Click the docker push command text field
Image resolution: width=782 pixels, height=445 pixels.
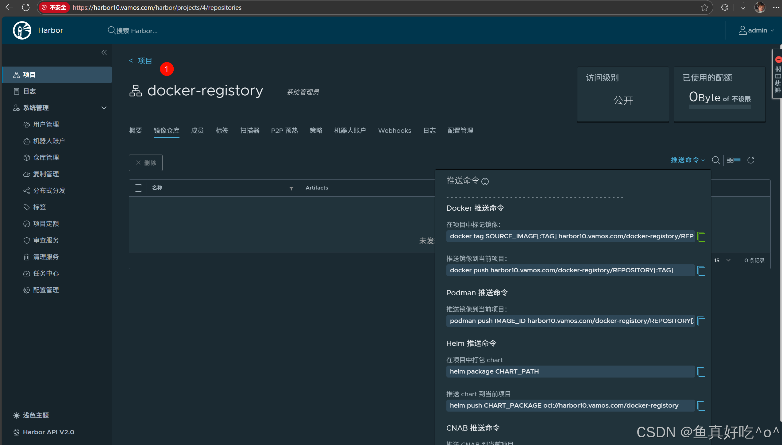[x=571, y=270]
